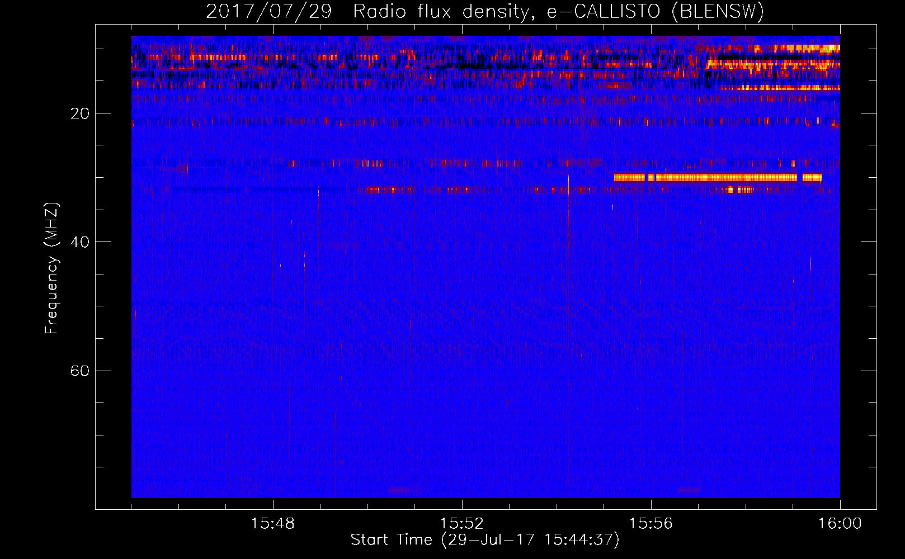Click the 15:56 time tick label

(651, 524)
